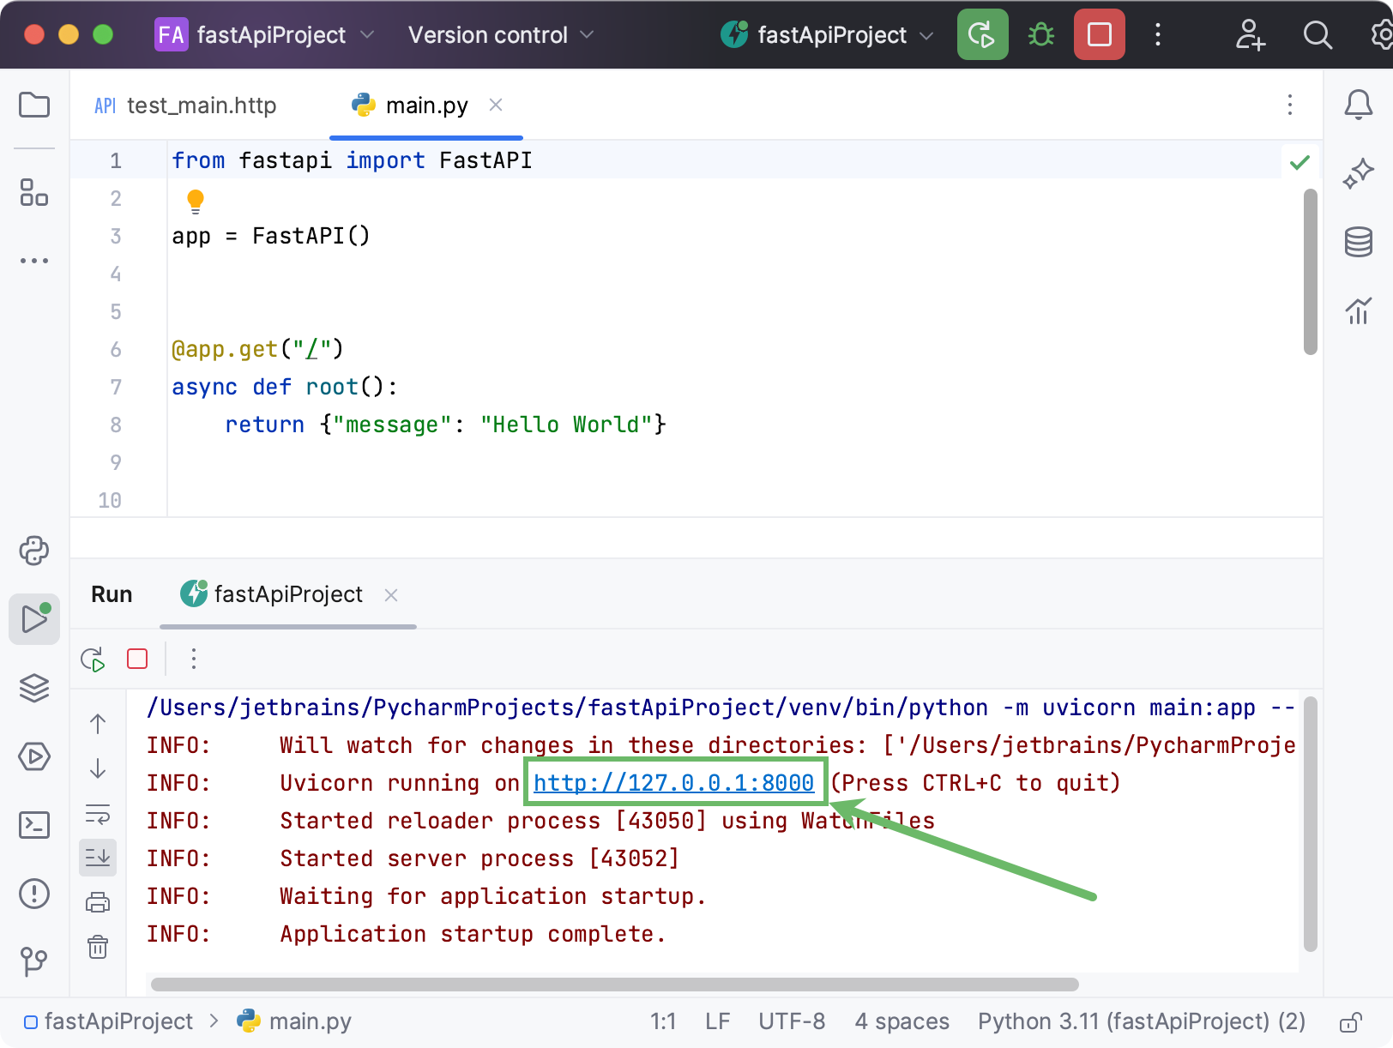This screenshot has width=1393, height=1048.
Task: Open the fastApiProject run configuration dropdown
Action: coord(926,34)
